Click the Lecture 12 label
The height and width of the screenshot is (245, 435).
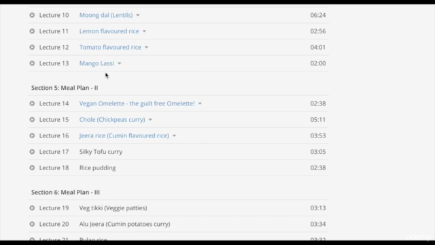tap(54, 47)
